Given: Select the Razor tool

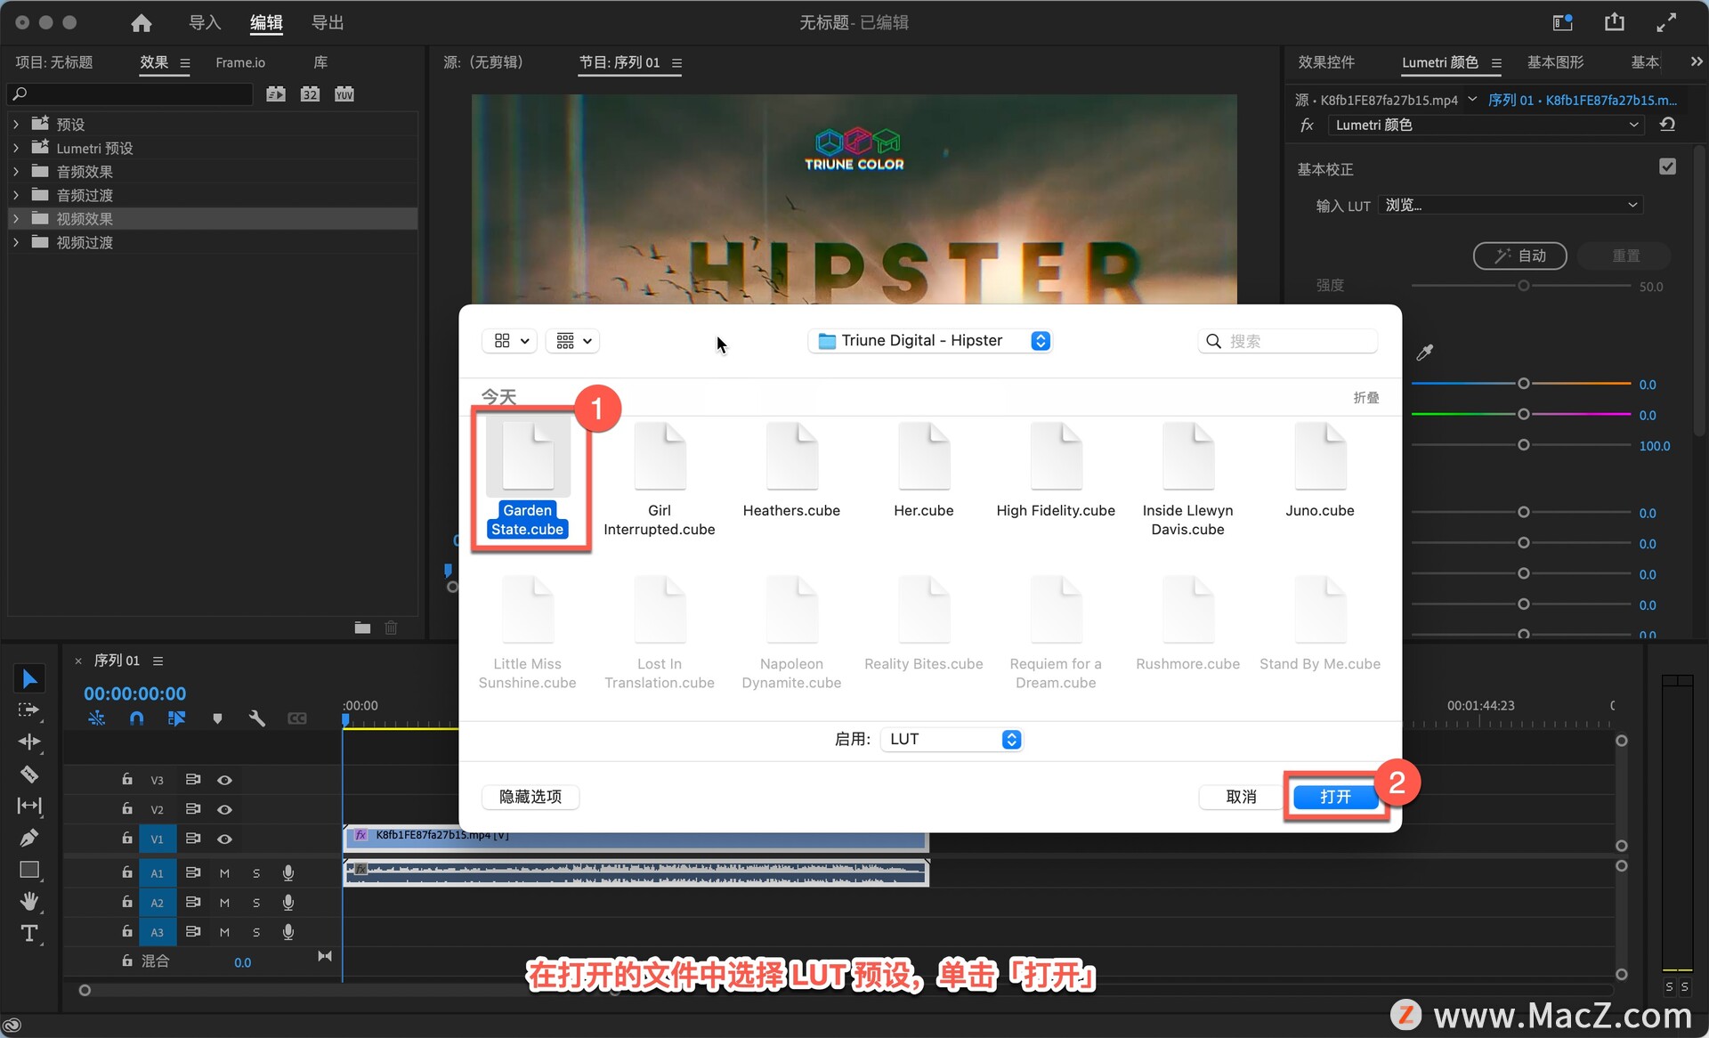Looking at the screenshot, I should tap(29, 774).
